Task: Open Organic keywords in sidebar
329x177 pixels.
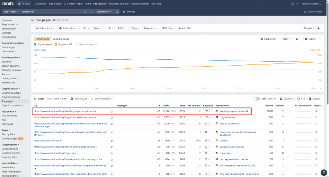Action: pos(11,93)
